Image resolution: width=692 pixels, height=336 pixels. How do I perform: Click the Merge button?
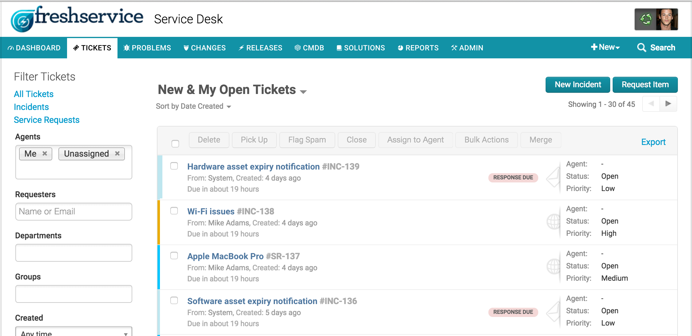(541, 140)
